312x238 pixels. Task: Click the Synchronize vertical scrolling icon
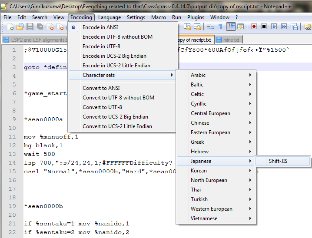tap(187, 26)
